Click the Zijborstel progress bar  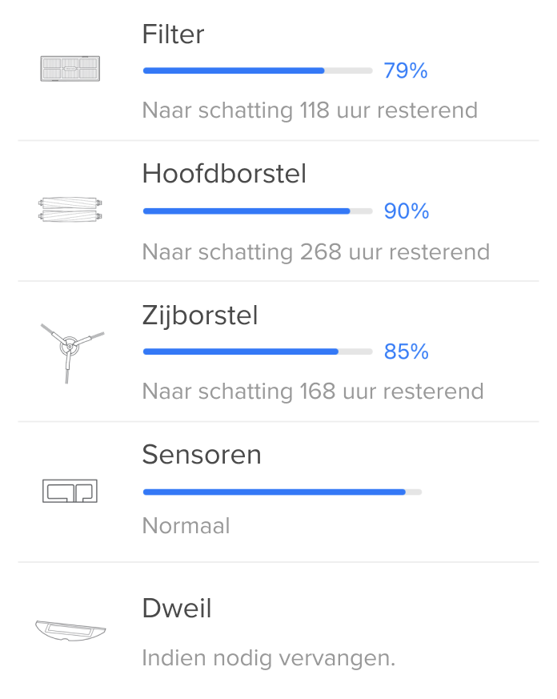[256, 351]
